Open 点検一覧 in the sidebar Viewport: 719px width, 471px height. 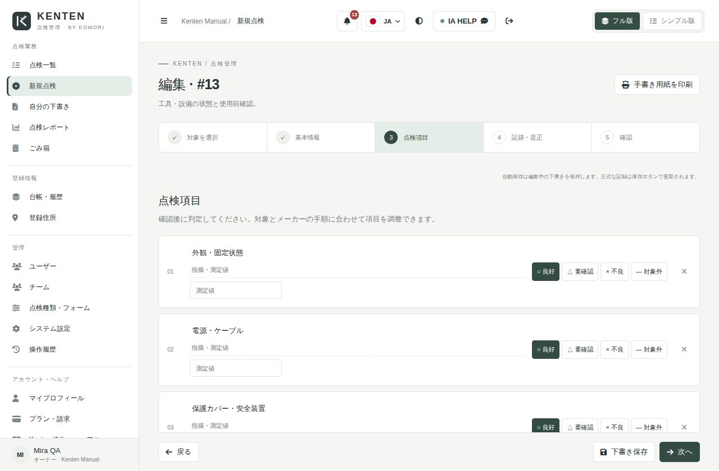[70, 65]
